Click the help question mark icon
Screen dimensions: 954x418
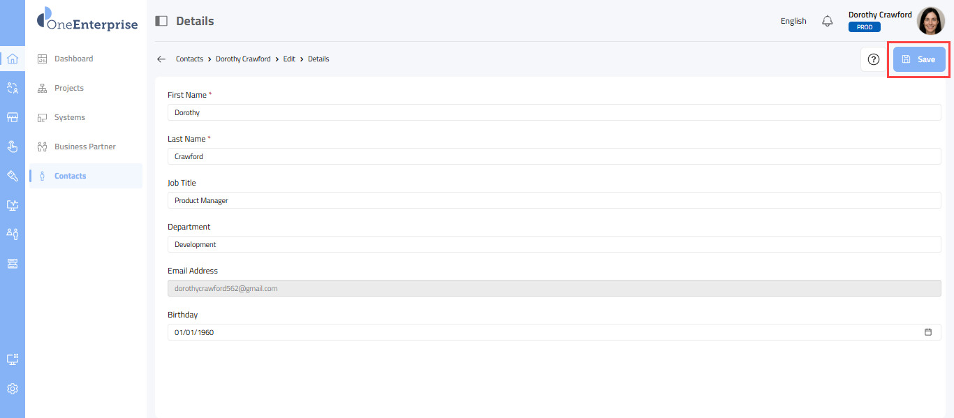pyautogui.click(x=873, y=59)
